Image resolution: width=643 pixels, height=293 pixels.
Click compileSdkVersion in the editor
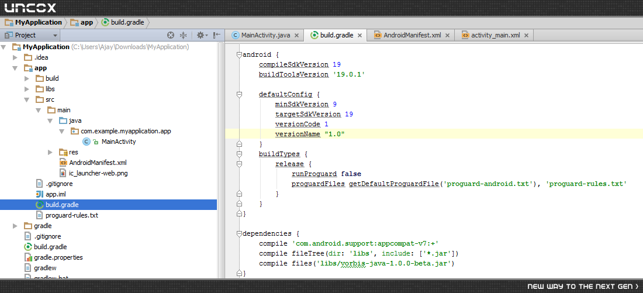coord(293,64)
